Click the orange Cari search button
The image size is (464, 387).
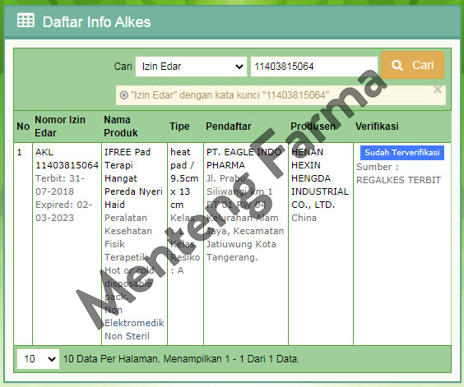412,65
